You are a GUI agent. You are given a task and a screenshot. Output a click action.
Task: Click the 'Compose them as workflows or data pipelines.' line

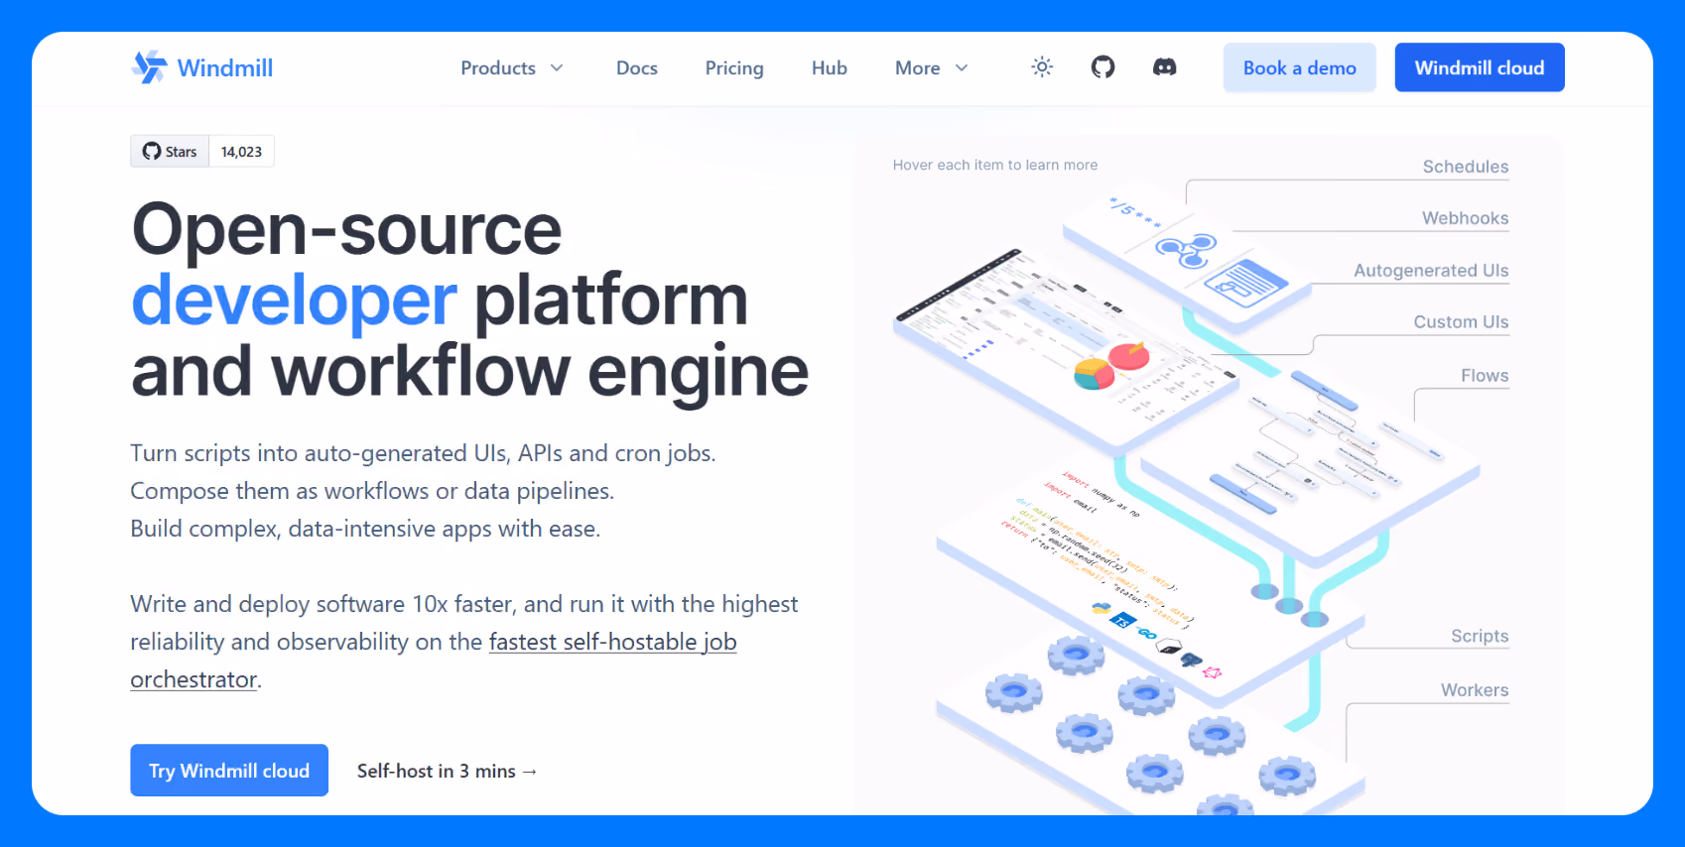point(372,491)
